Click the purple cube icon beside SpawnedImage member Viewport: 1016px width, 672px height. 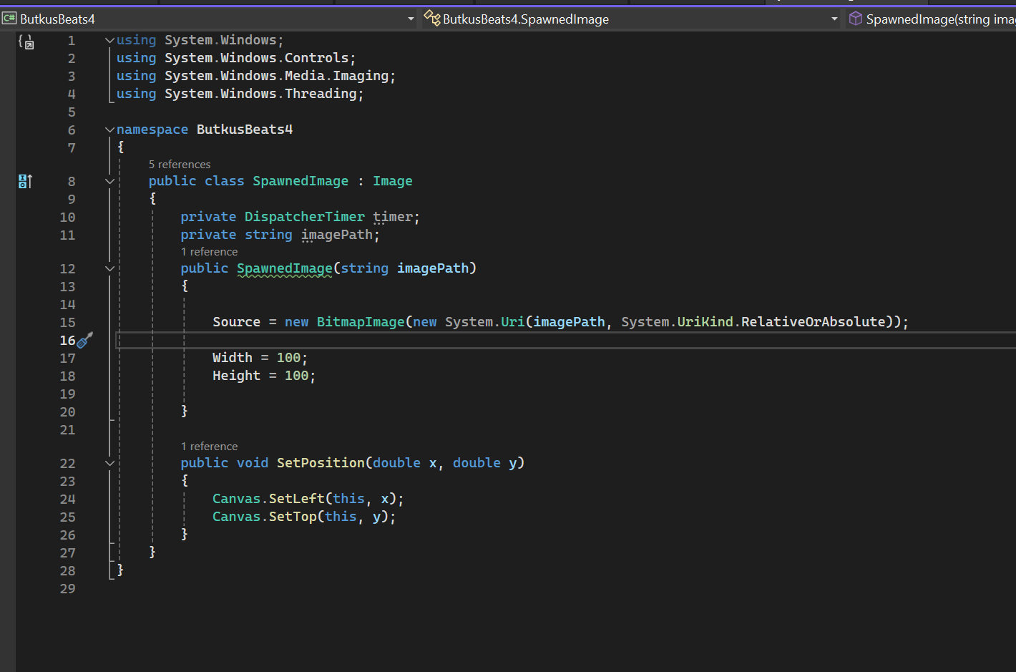point(855,19)
